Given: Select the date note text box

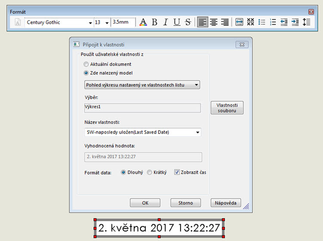Looking at the screenshot, I should (159, 228).
